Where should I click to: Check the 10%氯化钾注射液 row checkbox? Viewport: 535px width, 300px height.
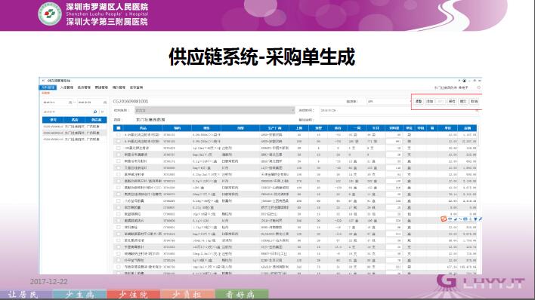tap(119, 148)
